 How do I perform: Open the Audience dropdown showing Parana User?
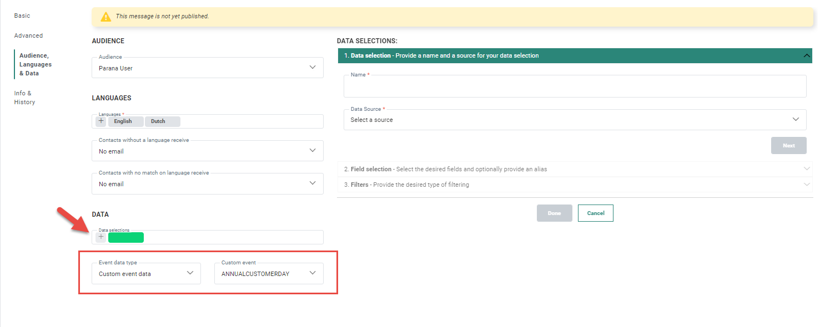point(207,68)
